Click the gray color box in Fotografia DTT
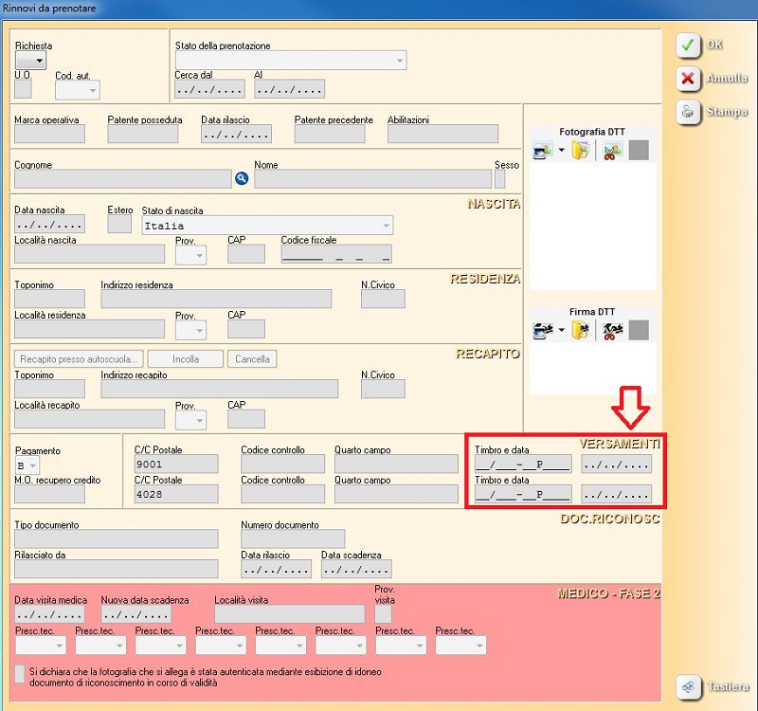Image resolution: width=758 pixels, height=711 pixels. tap(639, 151)
